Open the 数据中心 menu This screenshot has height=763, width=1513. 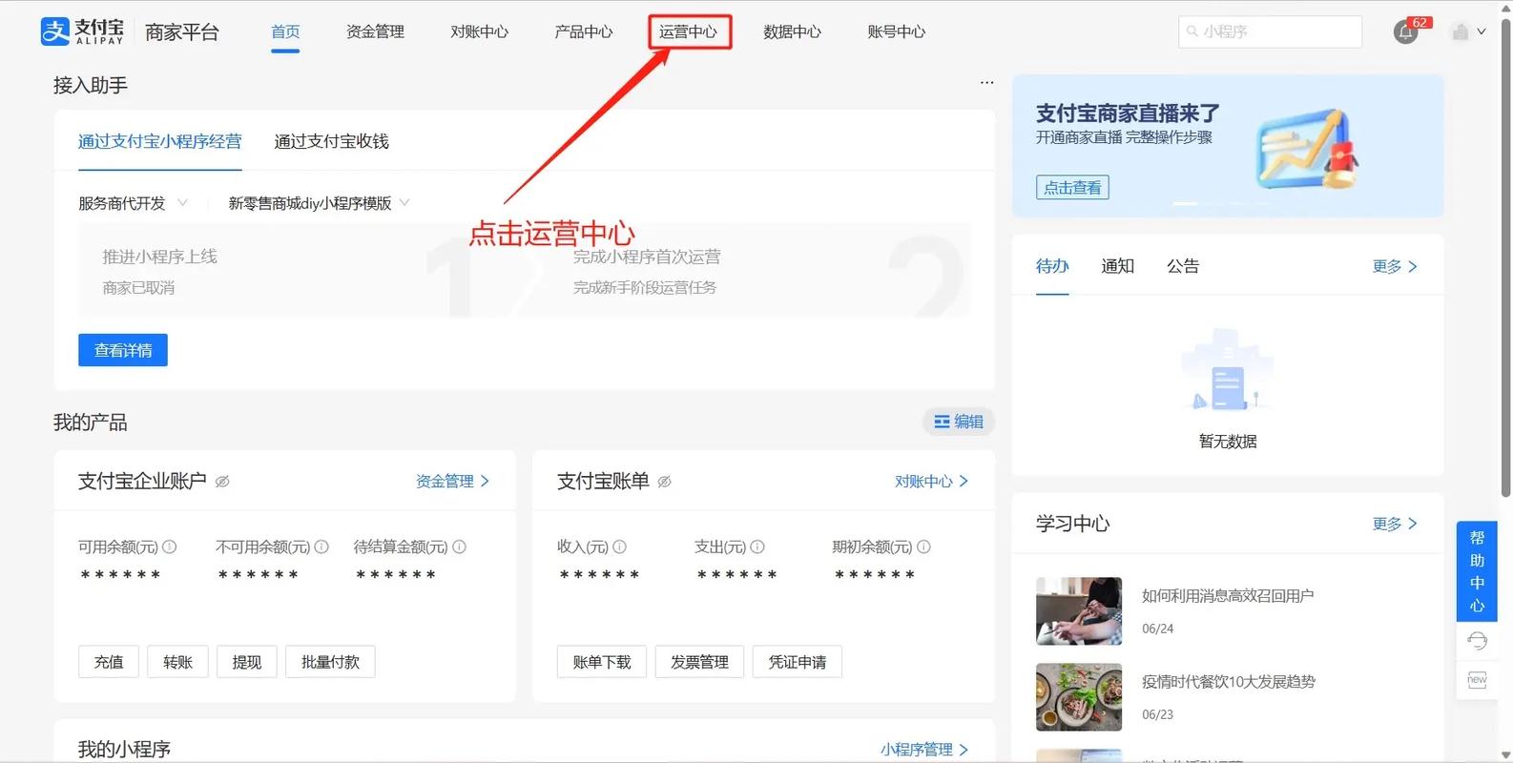(792, 31)
